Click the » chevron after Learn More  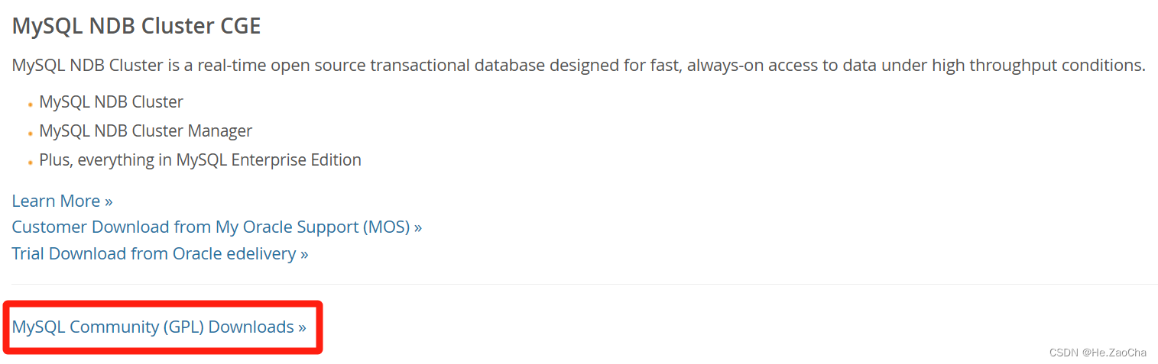[x=109, y=202]
